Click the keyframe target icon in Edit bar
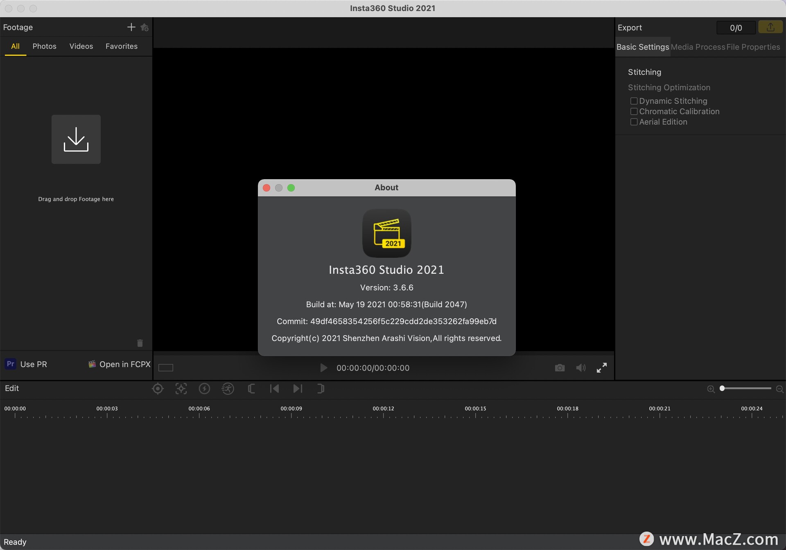This screenshot has width=786, height=550. pos(158,389)
